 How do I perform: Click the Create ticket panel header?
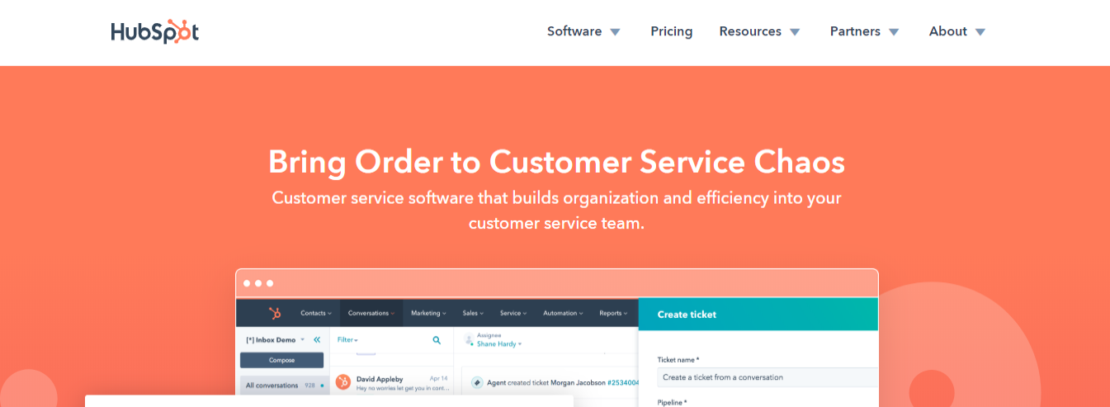coord(758,315)
